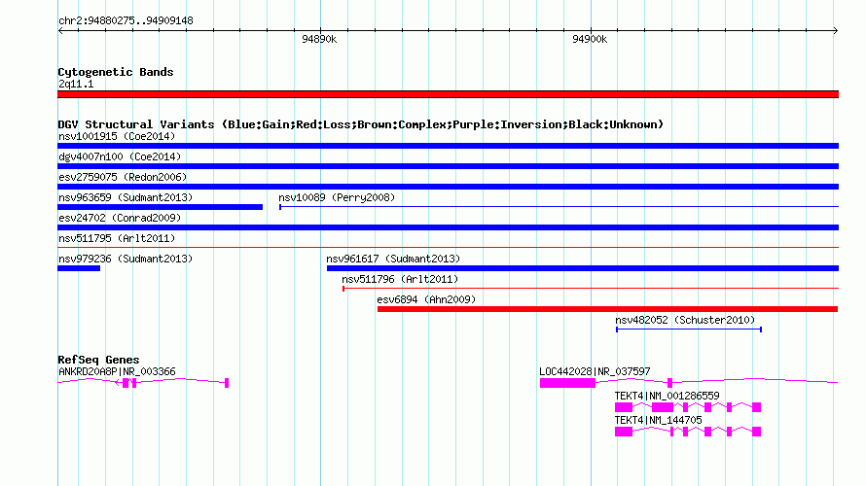Click the blue bar under dgv4007n100
This screenshot has width=866, height=486.
click(x=448, y=166)
